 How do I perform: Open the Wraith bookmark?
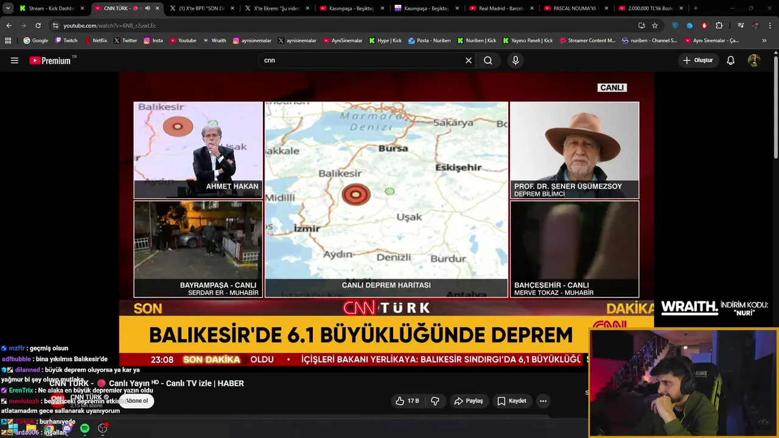click(x=215, y=41)
